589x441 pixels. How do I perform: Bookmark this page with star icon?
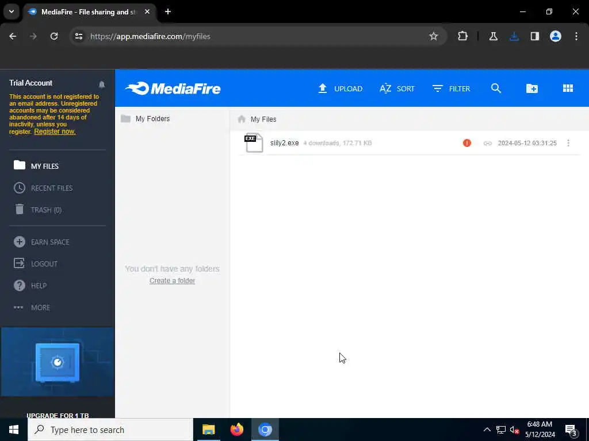coord(434,36)
